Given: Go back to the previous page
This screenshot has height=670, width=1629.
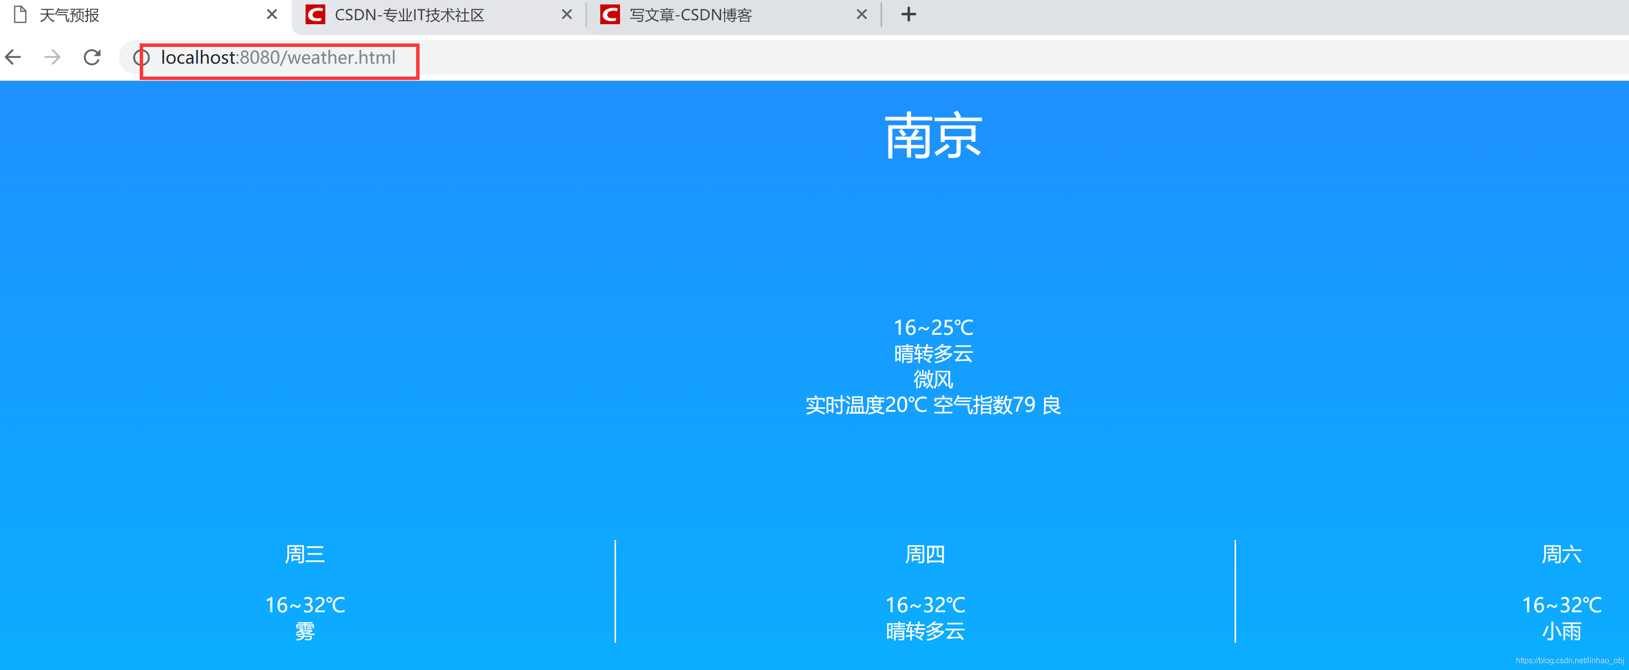Looking at the screenshot, I should [x=13, y=58].
